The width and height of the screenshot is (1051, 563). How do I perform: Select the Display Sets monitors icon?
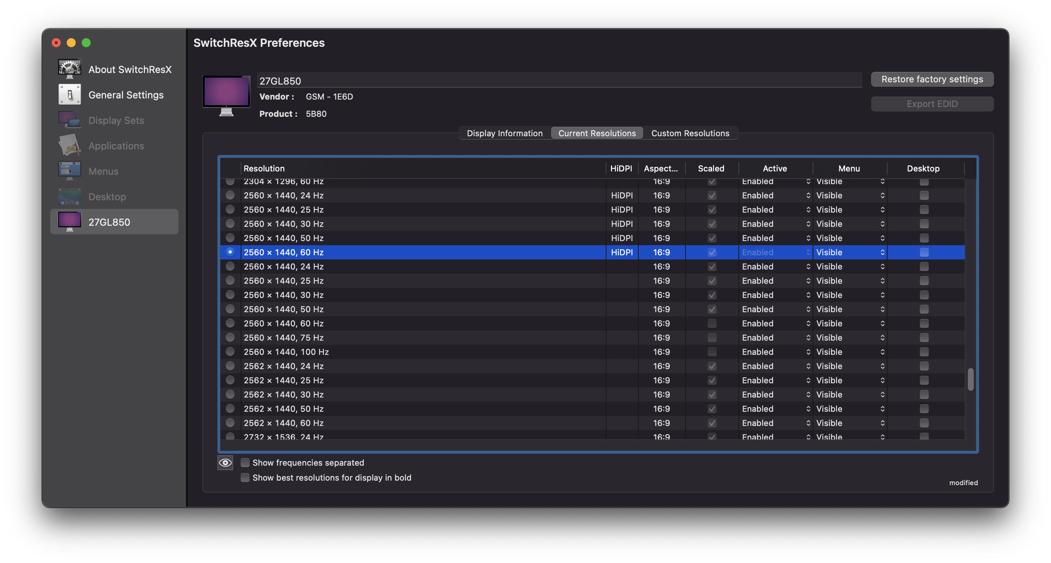click(69, 120)
